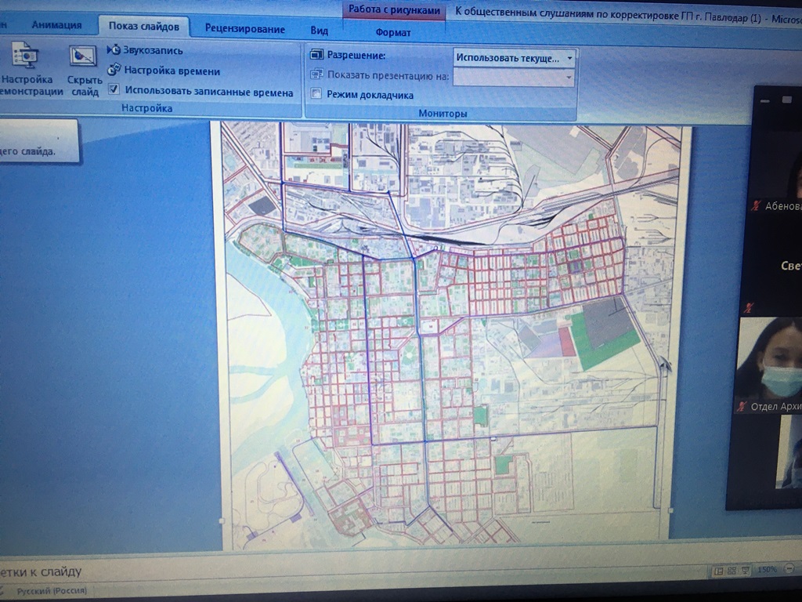Click the Показать презентацию на icon

tap(316, 74)
